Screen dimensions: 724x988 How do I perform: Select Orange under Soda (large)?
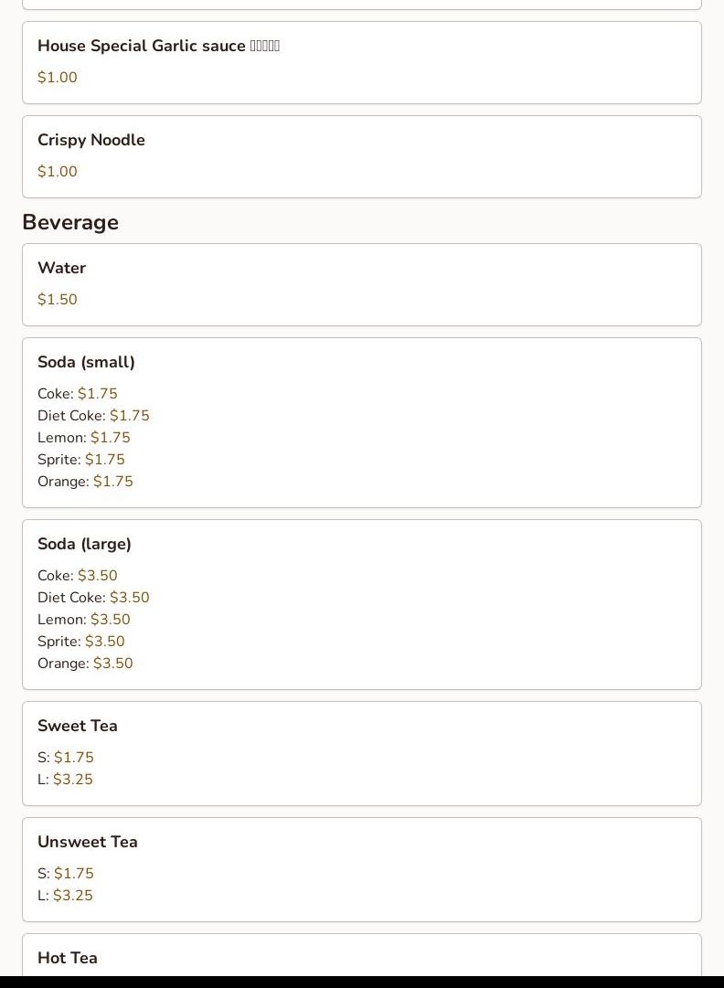(85, 664)
